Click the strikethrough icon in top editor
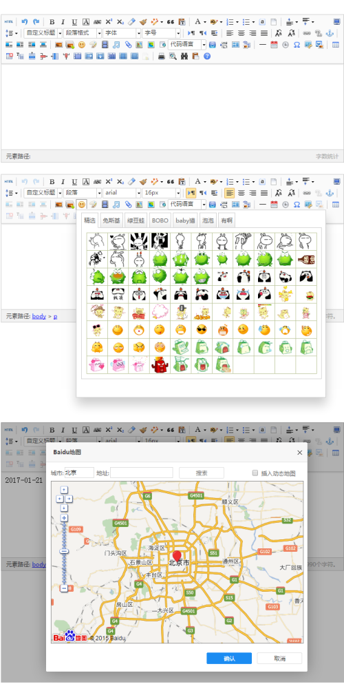The width and height of the screenshot is (344, 693). (97, 21)
